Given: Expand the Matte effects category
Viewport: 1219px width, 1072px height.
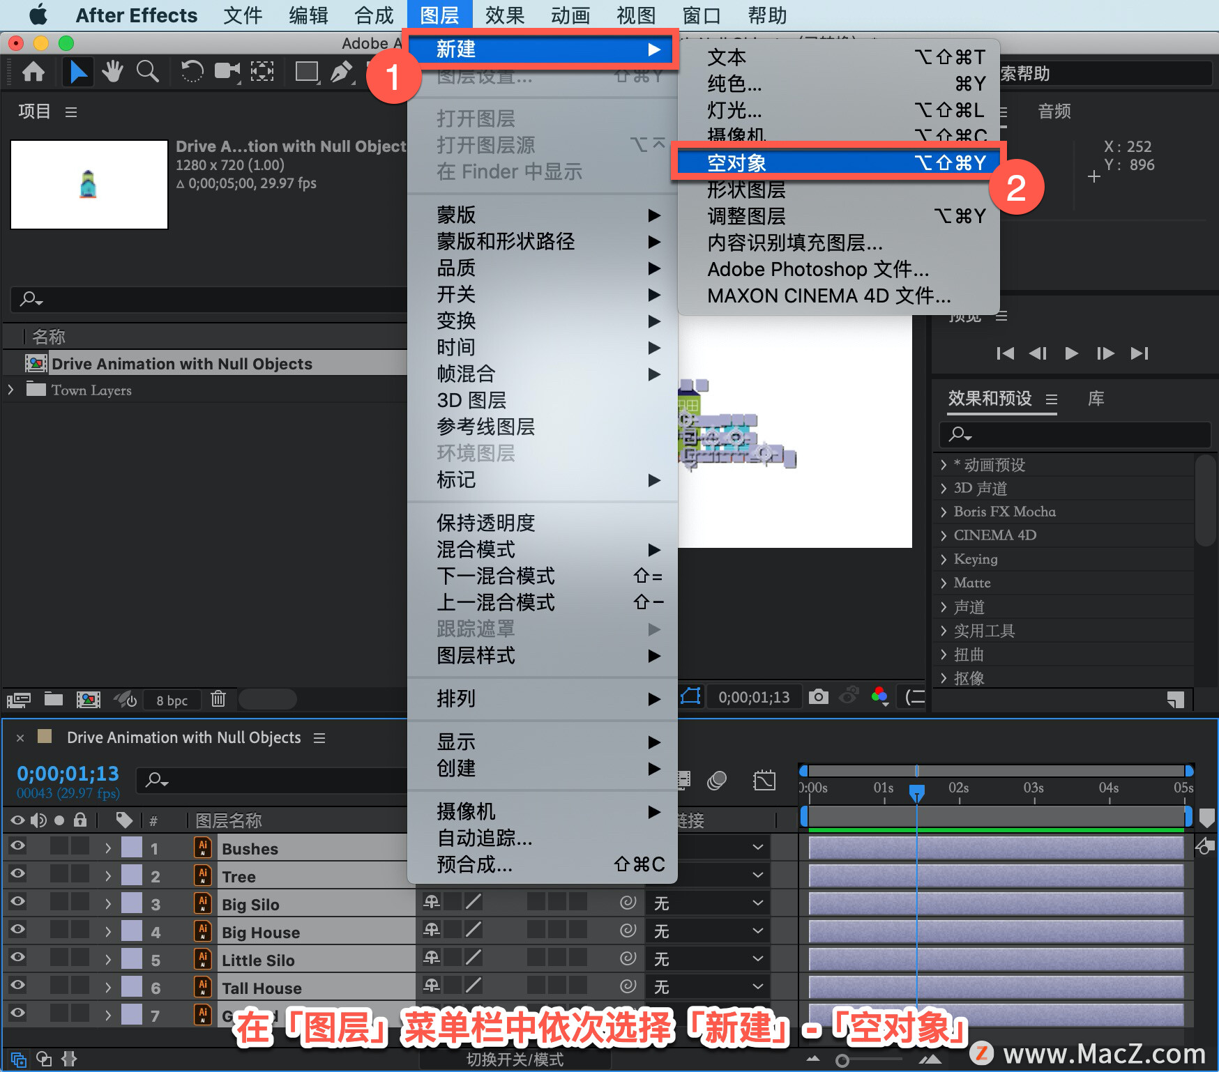Looking at the screenshot, I should (x=944, y=583).
